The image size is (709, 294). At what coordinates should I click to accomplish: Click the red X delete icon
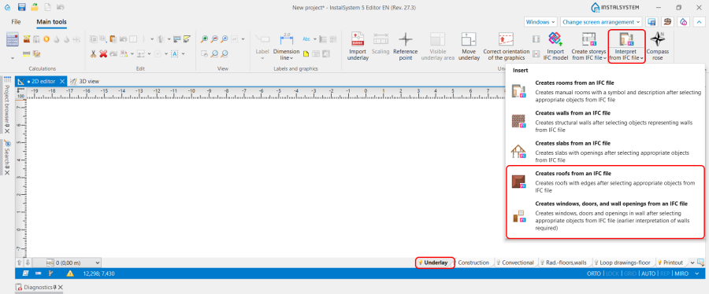coord(103,53)
